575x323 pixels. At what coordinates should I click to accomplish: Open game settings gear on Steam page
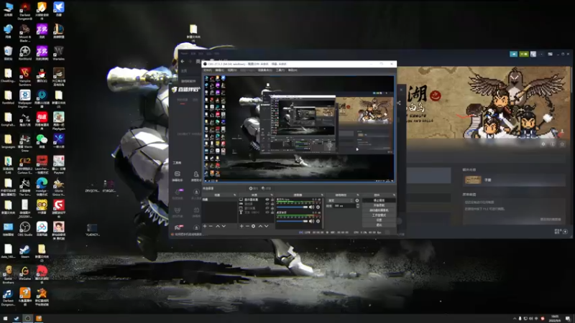pyautogui.click(x=543, y=144)
